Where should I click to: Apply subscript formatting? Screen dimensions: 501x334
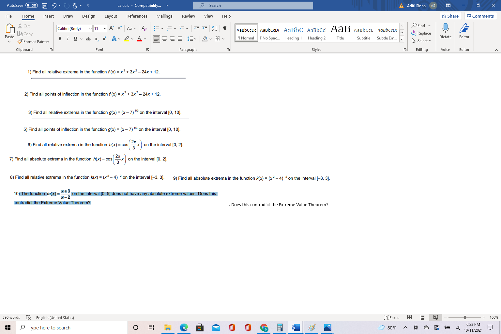point(96,38)
